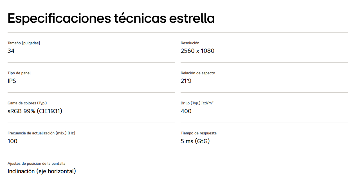This screenshot has width=355, height=188.
Task: Click the "Ajustes de posición de la pantalla" label
Action: [x=37, y=163]
